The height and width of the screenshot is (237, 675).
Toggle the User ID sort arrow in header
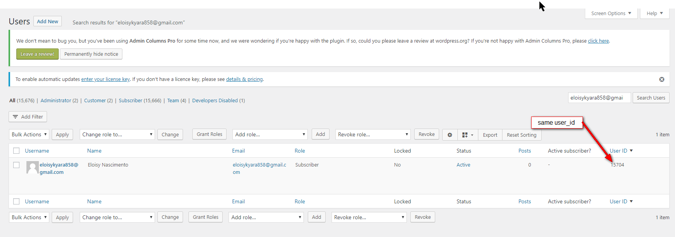(x=631, y=151)
